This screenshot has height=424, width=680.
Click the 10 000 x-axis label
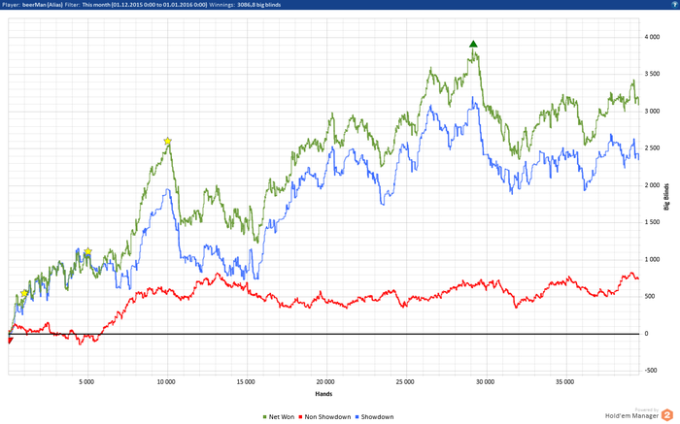(x=166, y=382)
